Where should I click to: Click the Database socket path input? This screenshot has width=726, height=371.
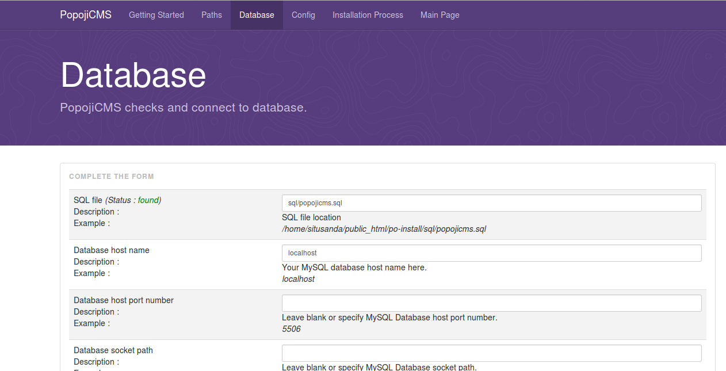pyautogui.click(x=491, y=353)
